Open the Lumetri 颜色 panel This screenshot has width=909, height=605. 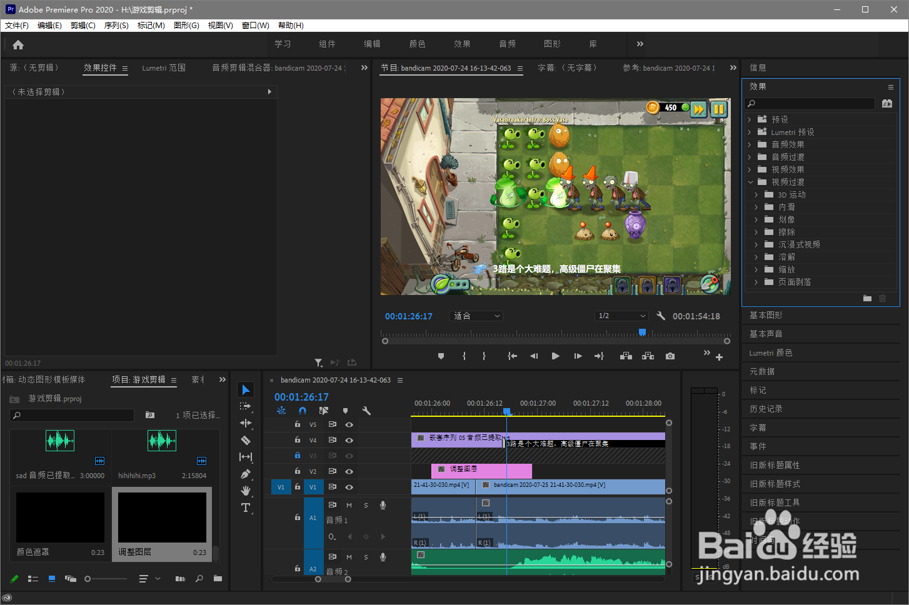coord(771,353)
